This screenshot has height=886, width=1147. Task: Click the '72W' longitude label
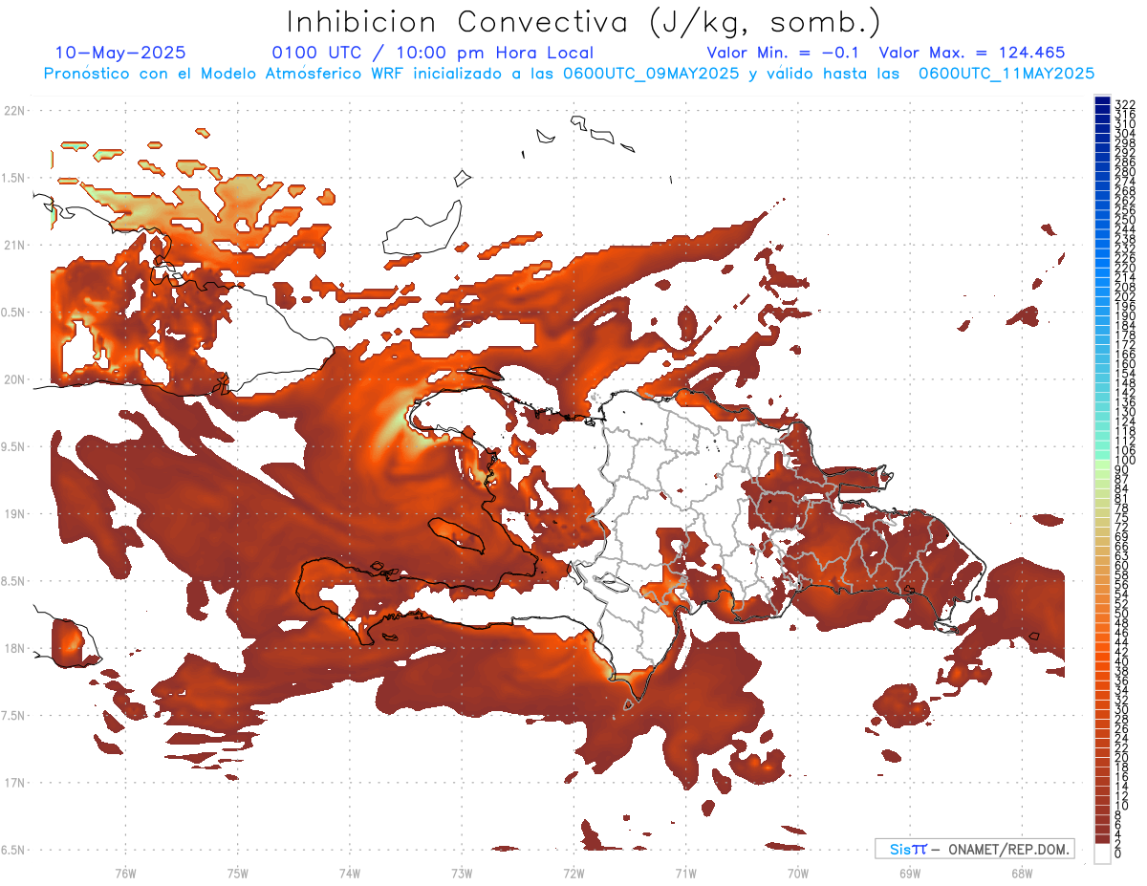coord(574,873)
